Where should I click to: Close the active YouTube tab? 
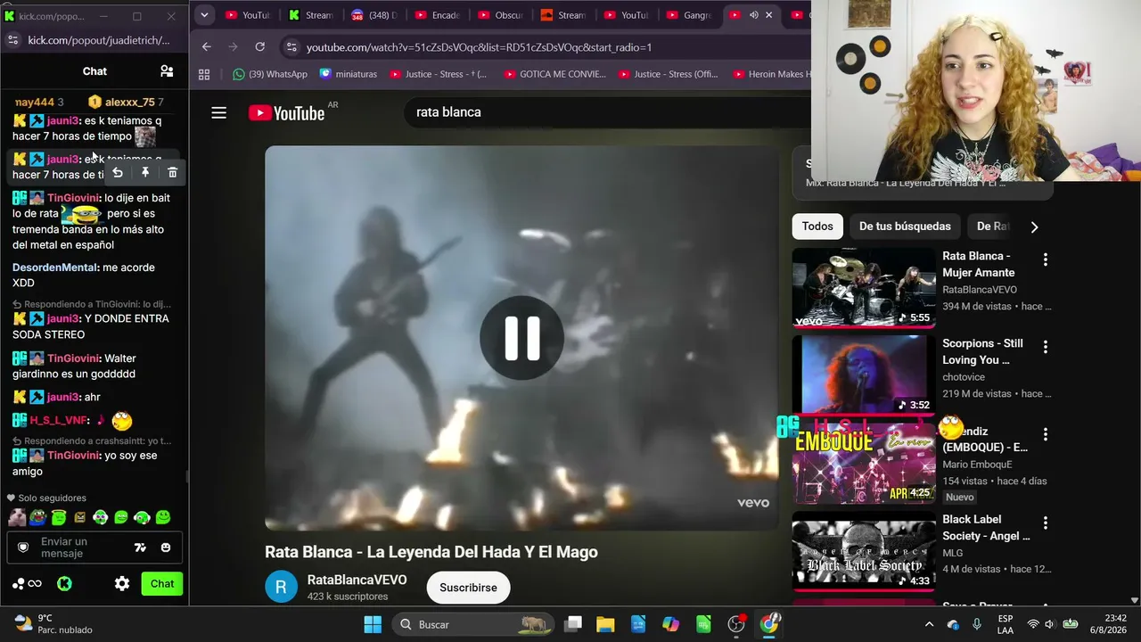tap(768, 15)
